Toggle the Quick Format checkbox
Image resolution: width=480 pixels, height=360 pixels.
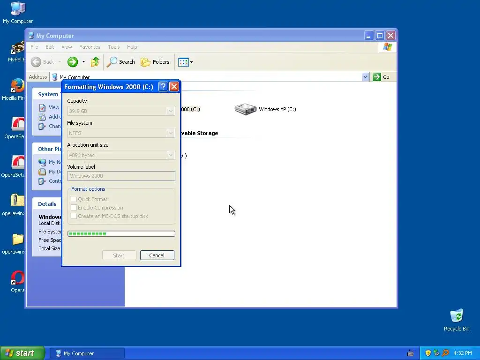(x=74, y=199)
